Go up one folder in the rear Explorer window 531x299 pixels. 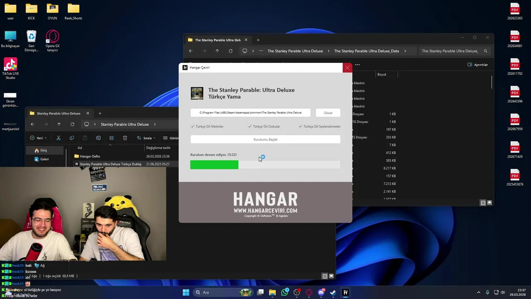pos(217,51)
